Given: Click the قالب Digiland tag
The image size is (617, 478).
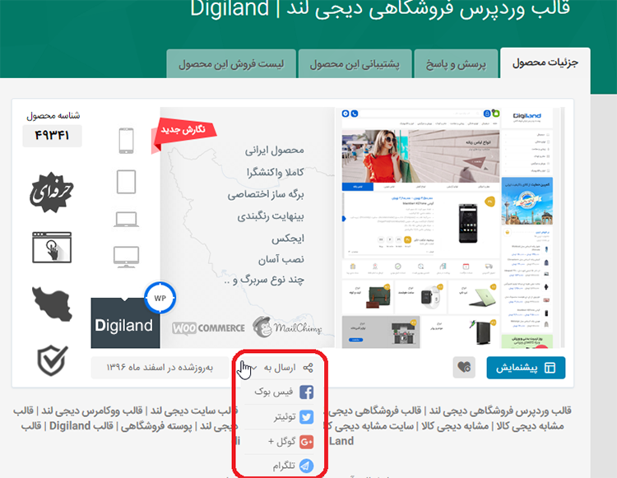Looking at the screenshot, I should click(x=81, y=426).
